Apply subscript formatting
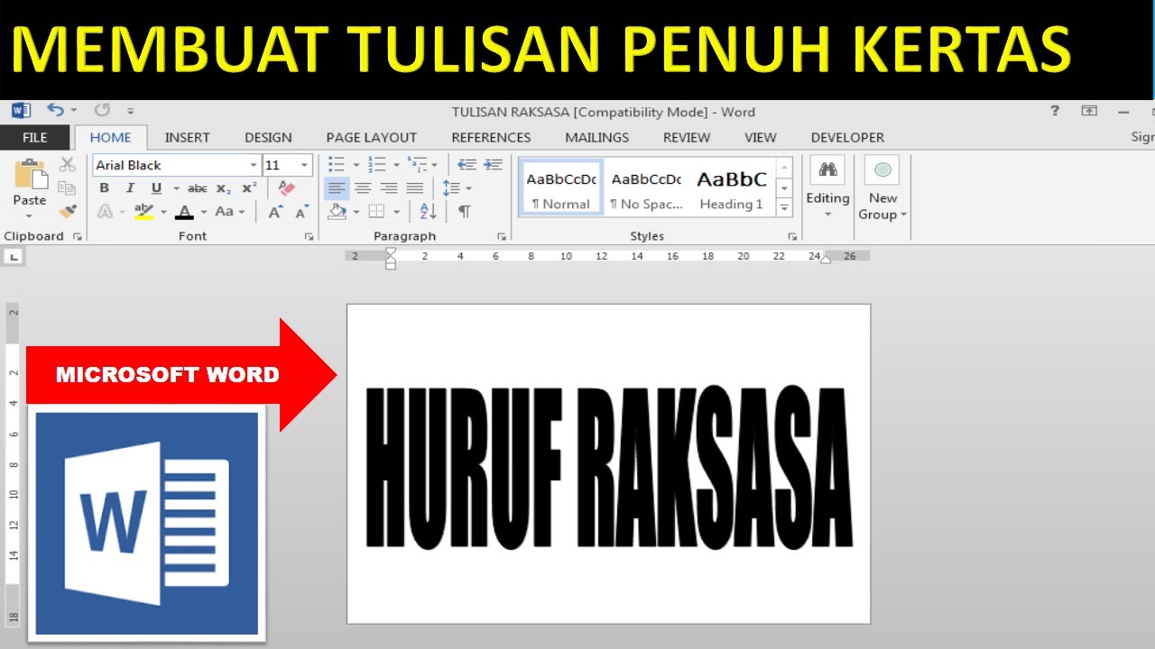Screen dimensions: 1155x649 click(x=224, y=188)
